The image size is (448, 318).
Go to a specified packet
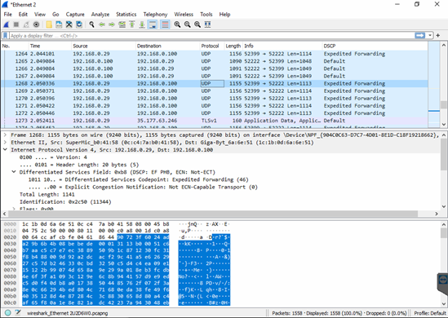tap(122, 24)
